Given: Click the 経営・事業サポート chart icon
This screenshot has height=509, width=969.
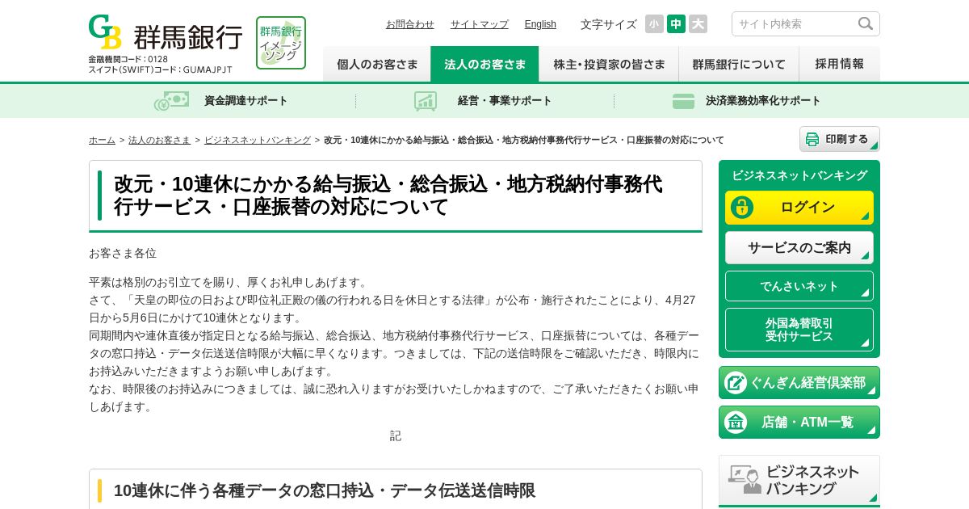Looking at the screenshot, I should pos(426,101).
